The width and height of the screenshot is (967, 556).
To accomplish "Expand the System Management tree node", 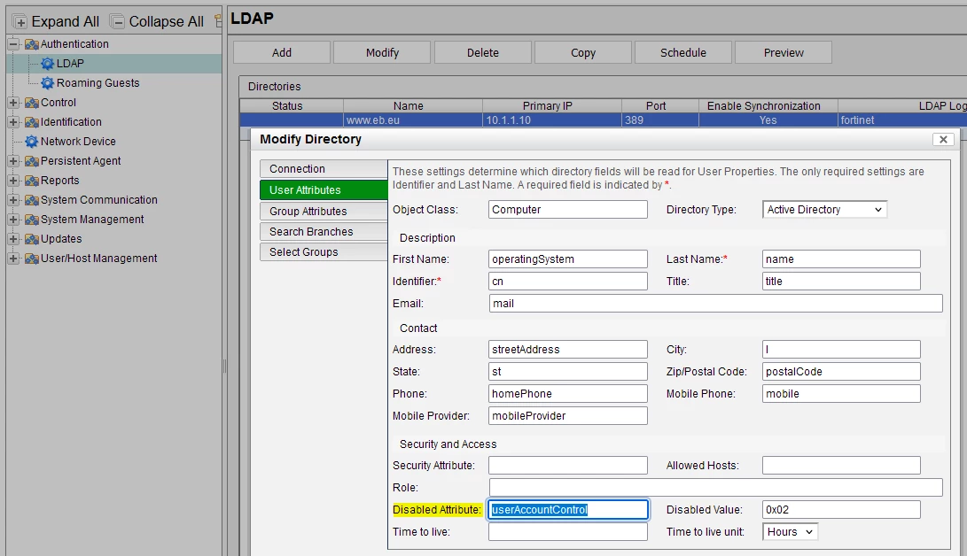I will (13, 220).
